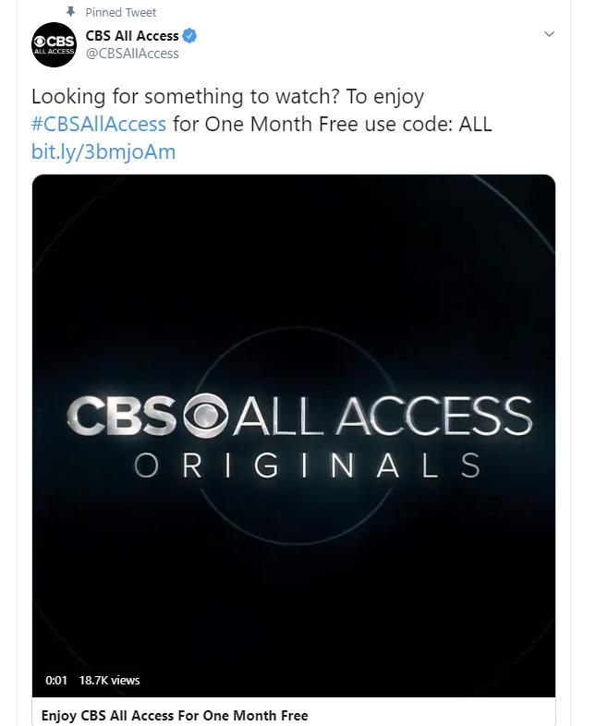Play the video in its dark upper area

(294, 268)
